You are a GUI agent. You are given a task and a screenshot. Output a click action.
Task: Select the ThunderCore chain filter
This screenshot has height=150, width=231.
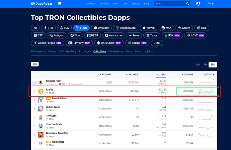point(126,28)
